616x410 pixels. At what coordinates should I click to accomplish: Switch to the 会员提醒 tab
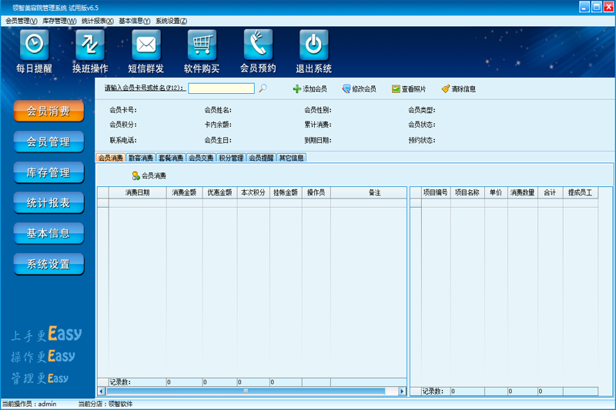tap(261, 158)
